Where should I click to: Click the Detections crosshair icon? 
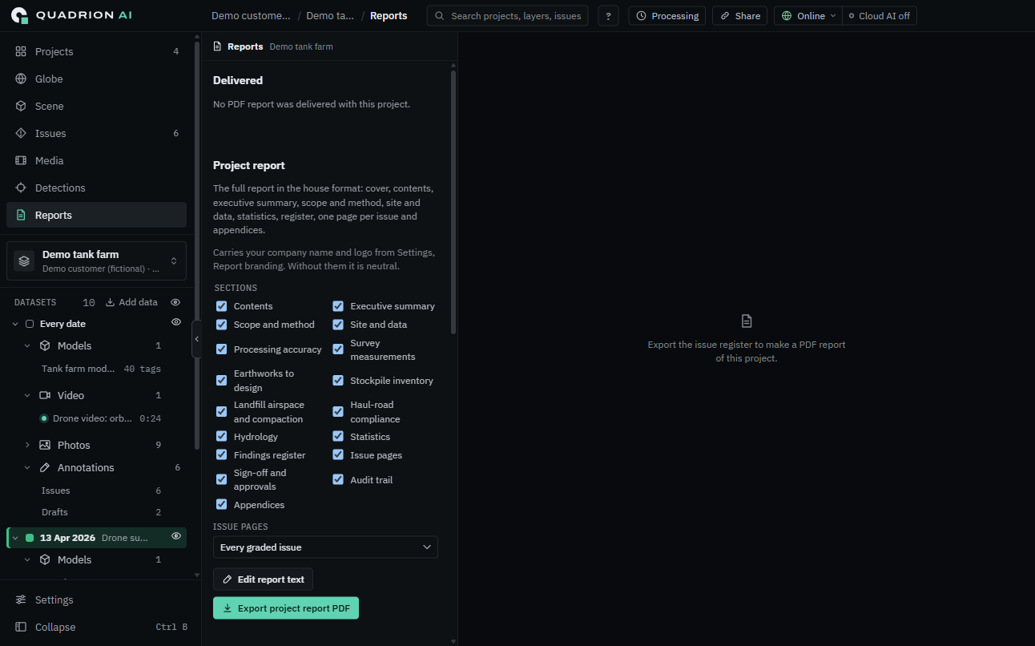pyautogui.click(x=21, y=188)
